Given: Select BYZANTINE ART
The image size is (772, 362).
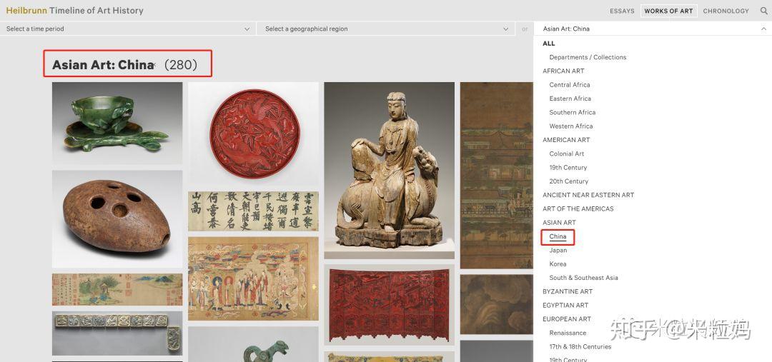Looking at the screenshot, I should pos(568,291).
